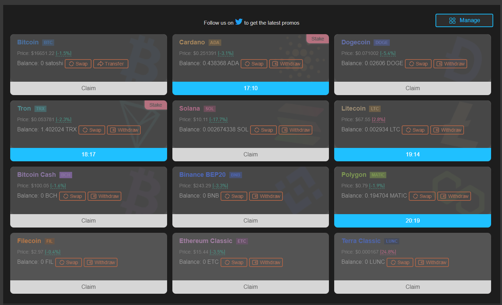Swap Binance BEP20 BNB balance
The image size is (502, 305).
pyautogui.click(x=234, y=196)
